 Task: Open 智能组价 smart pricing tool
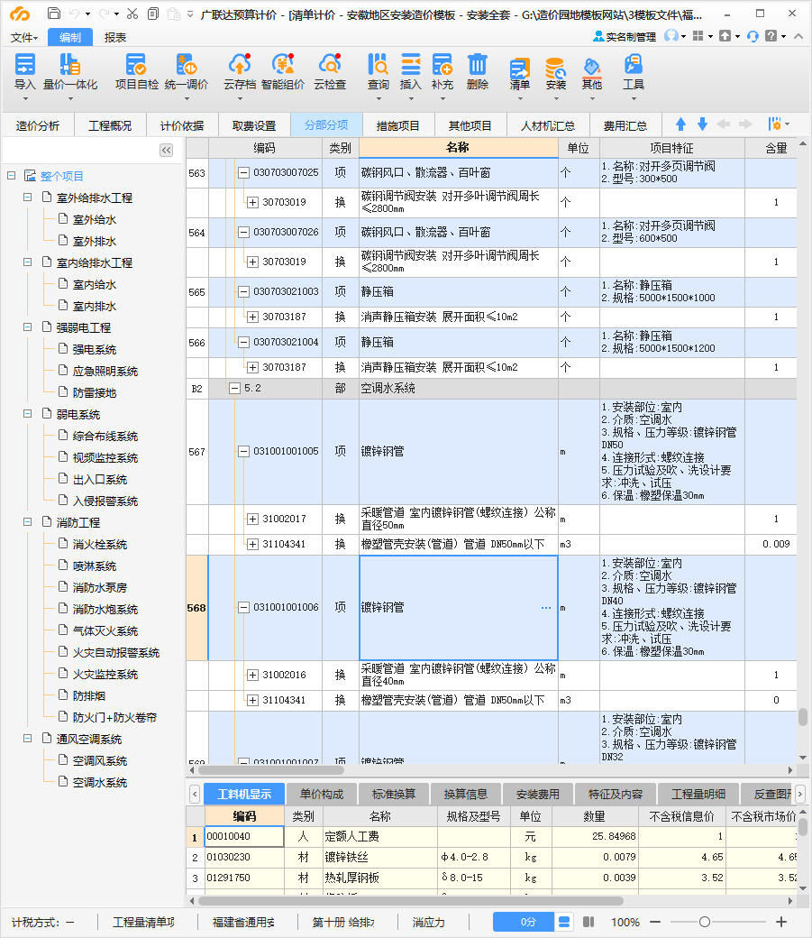pos(283,65)
